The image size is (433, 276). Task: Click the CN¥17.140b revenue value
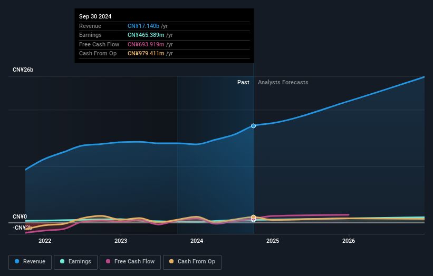click(143, 26)
